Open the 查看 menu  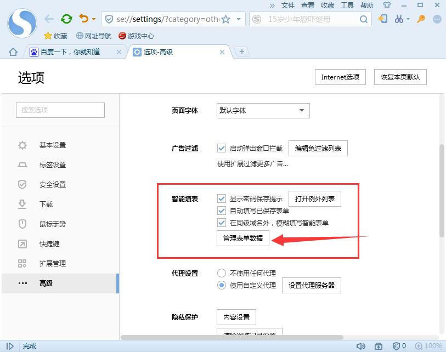(308, 5)
